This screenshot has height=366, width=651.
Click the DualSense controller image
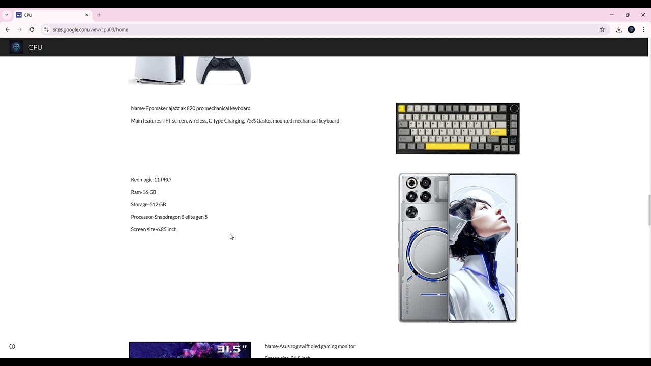point(223,71)
